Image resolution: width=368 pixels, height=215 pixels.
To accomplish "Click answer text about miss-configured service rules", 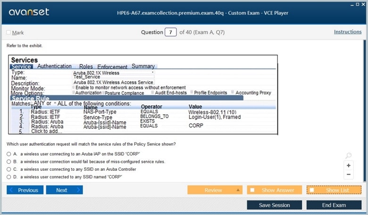I will (x=92, y=162).
